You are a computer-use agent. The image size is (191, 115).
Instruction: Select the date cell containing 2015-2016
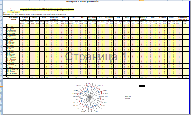point(12,13)
